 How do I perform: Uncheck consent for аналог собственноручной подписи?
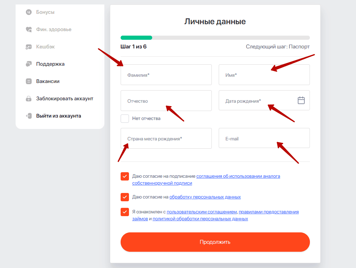point(125,176)
